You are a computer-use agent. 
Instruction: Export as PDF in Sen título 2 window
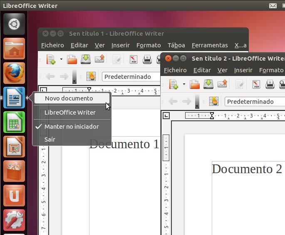[x=256, y=84]
